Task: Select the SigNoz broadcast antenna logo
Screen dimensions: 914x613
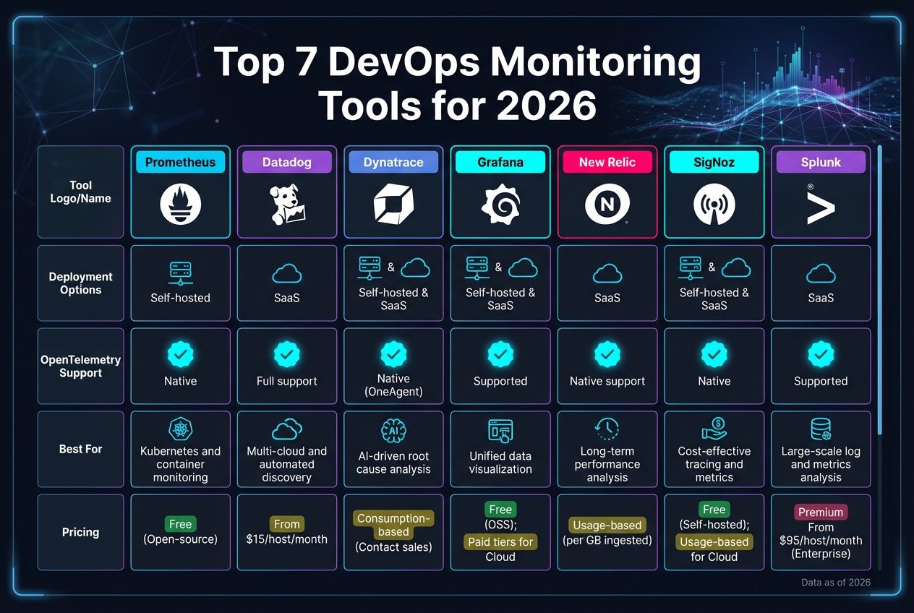Action: [x=714, y=205]
